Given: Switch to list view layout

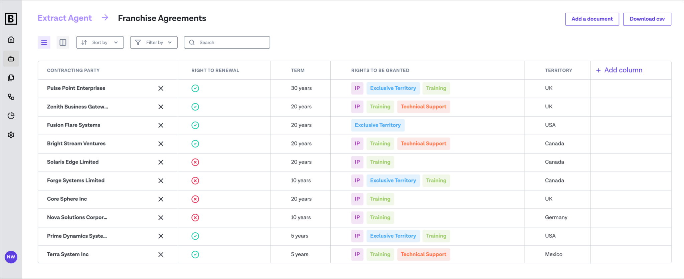Looking at the screenshot, I should pyautogui.click(x=44, y=42).
